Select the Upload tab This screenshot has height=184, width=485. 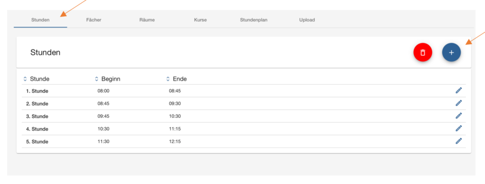307,20
